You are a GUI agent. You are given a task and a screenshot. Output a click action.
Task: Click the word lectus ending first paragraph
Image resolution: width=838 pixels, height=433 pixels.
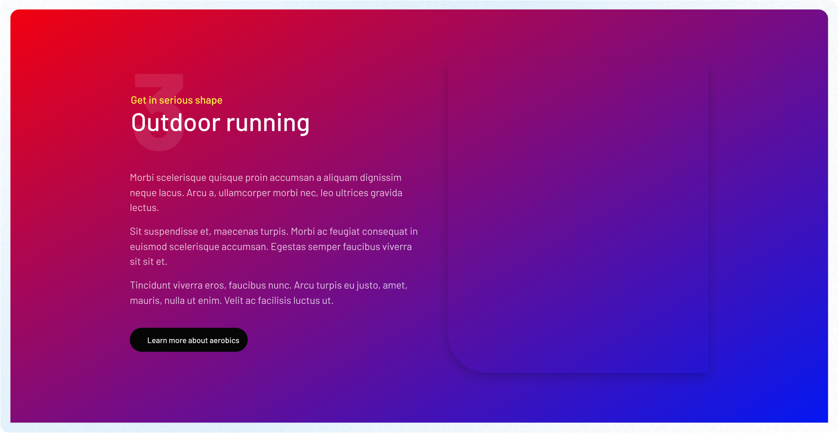coord(144,208)
